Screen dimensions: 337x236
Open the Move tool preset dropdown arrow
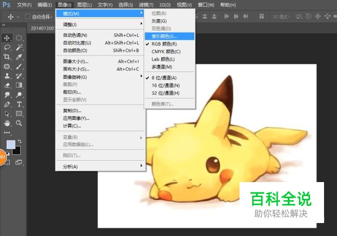click(18, 17)
